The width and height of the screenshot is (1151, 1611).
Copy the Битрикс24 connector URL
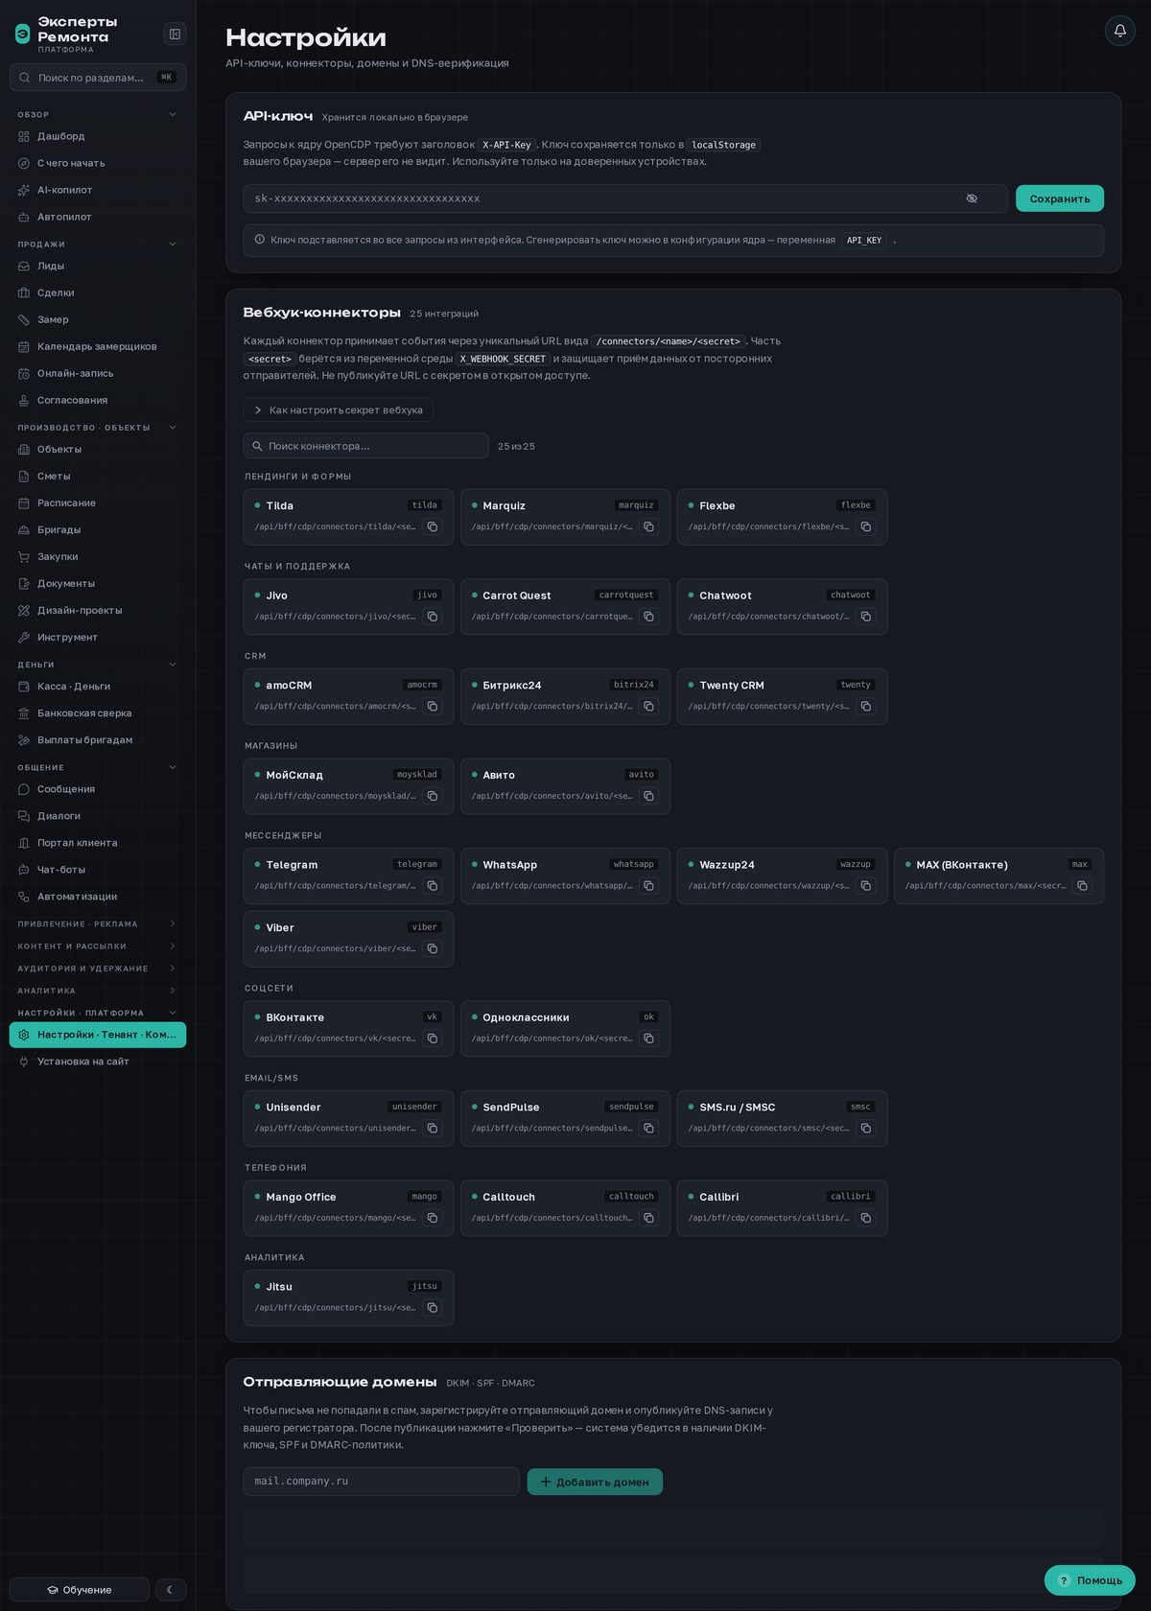pyautogui.click(x=649, y=706)
